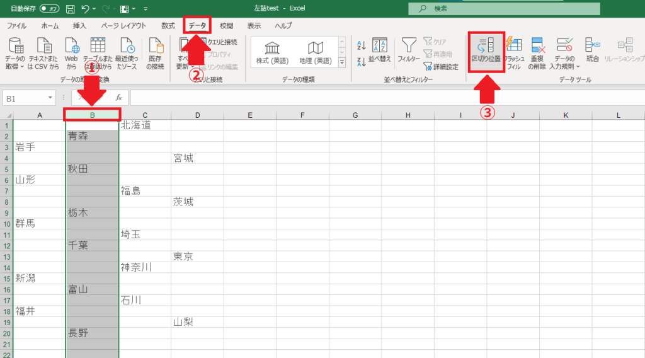Sort descending with Z to A icon

361,62
